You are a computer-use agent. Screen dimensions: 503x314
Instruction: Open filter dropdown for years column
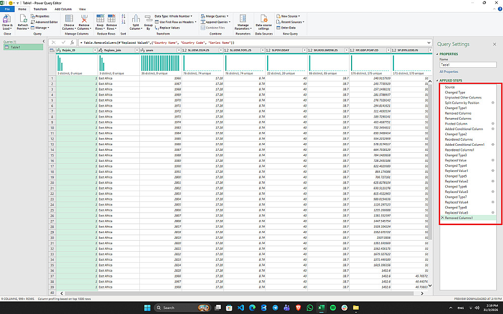tap(179, 50)
